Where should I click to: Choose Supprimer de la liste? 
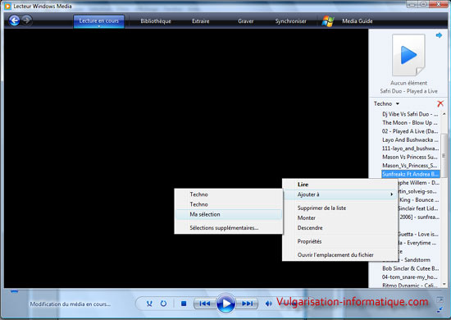pos(340,208)
